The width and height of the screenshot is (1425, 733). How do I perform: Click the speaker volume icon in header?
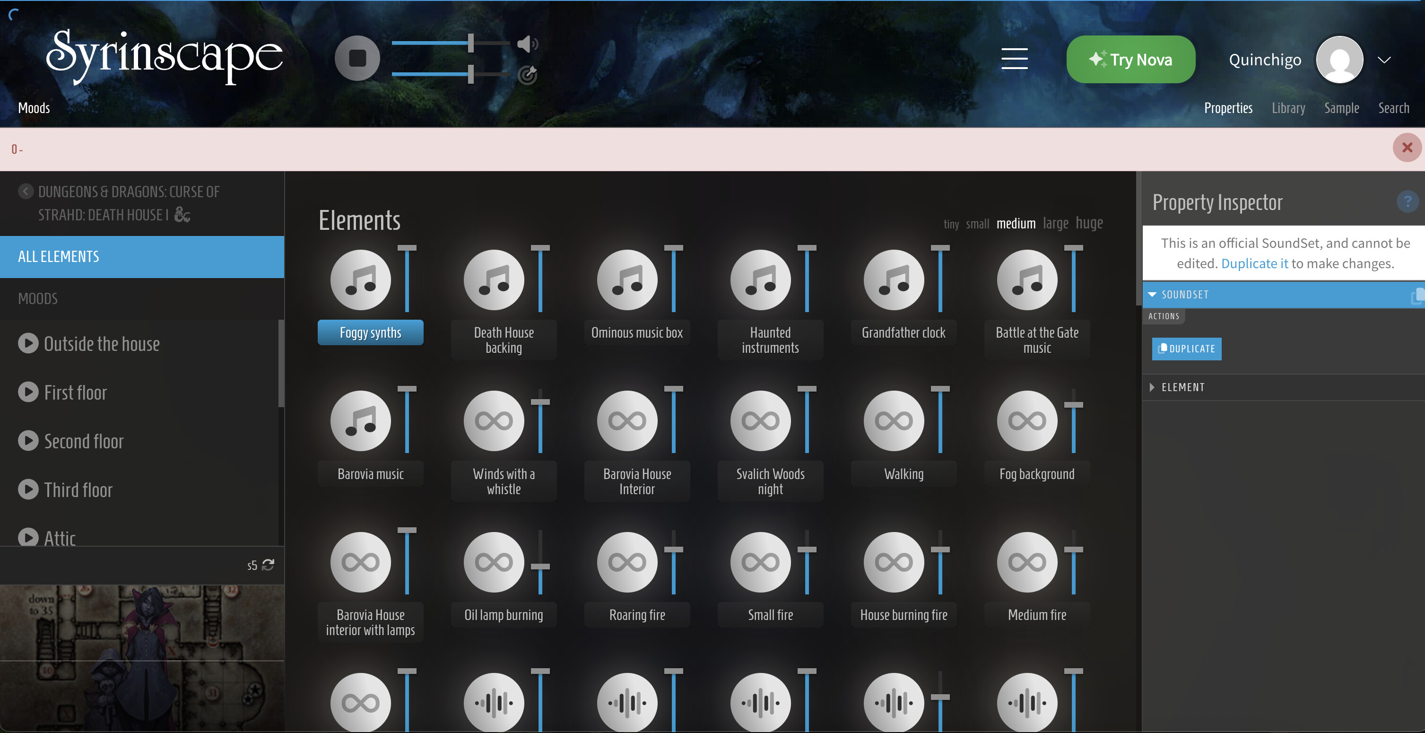click(527, 44)
